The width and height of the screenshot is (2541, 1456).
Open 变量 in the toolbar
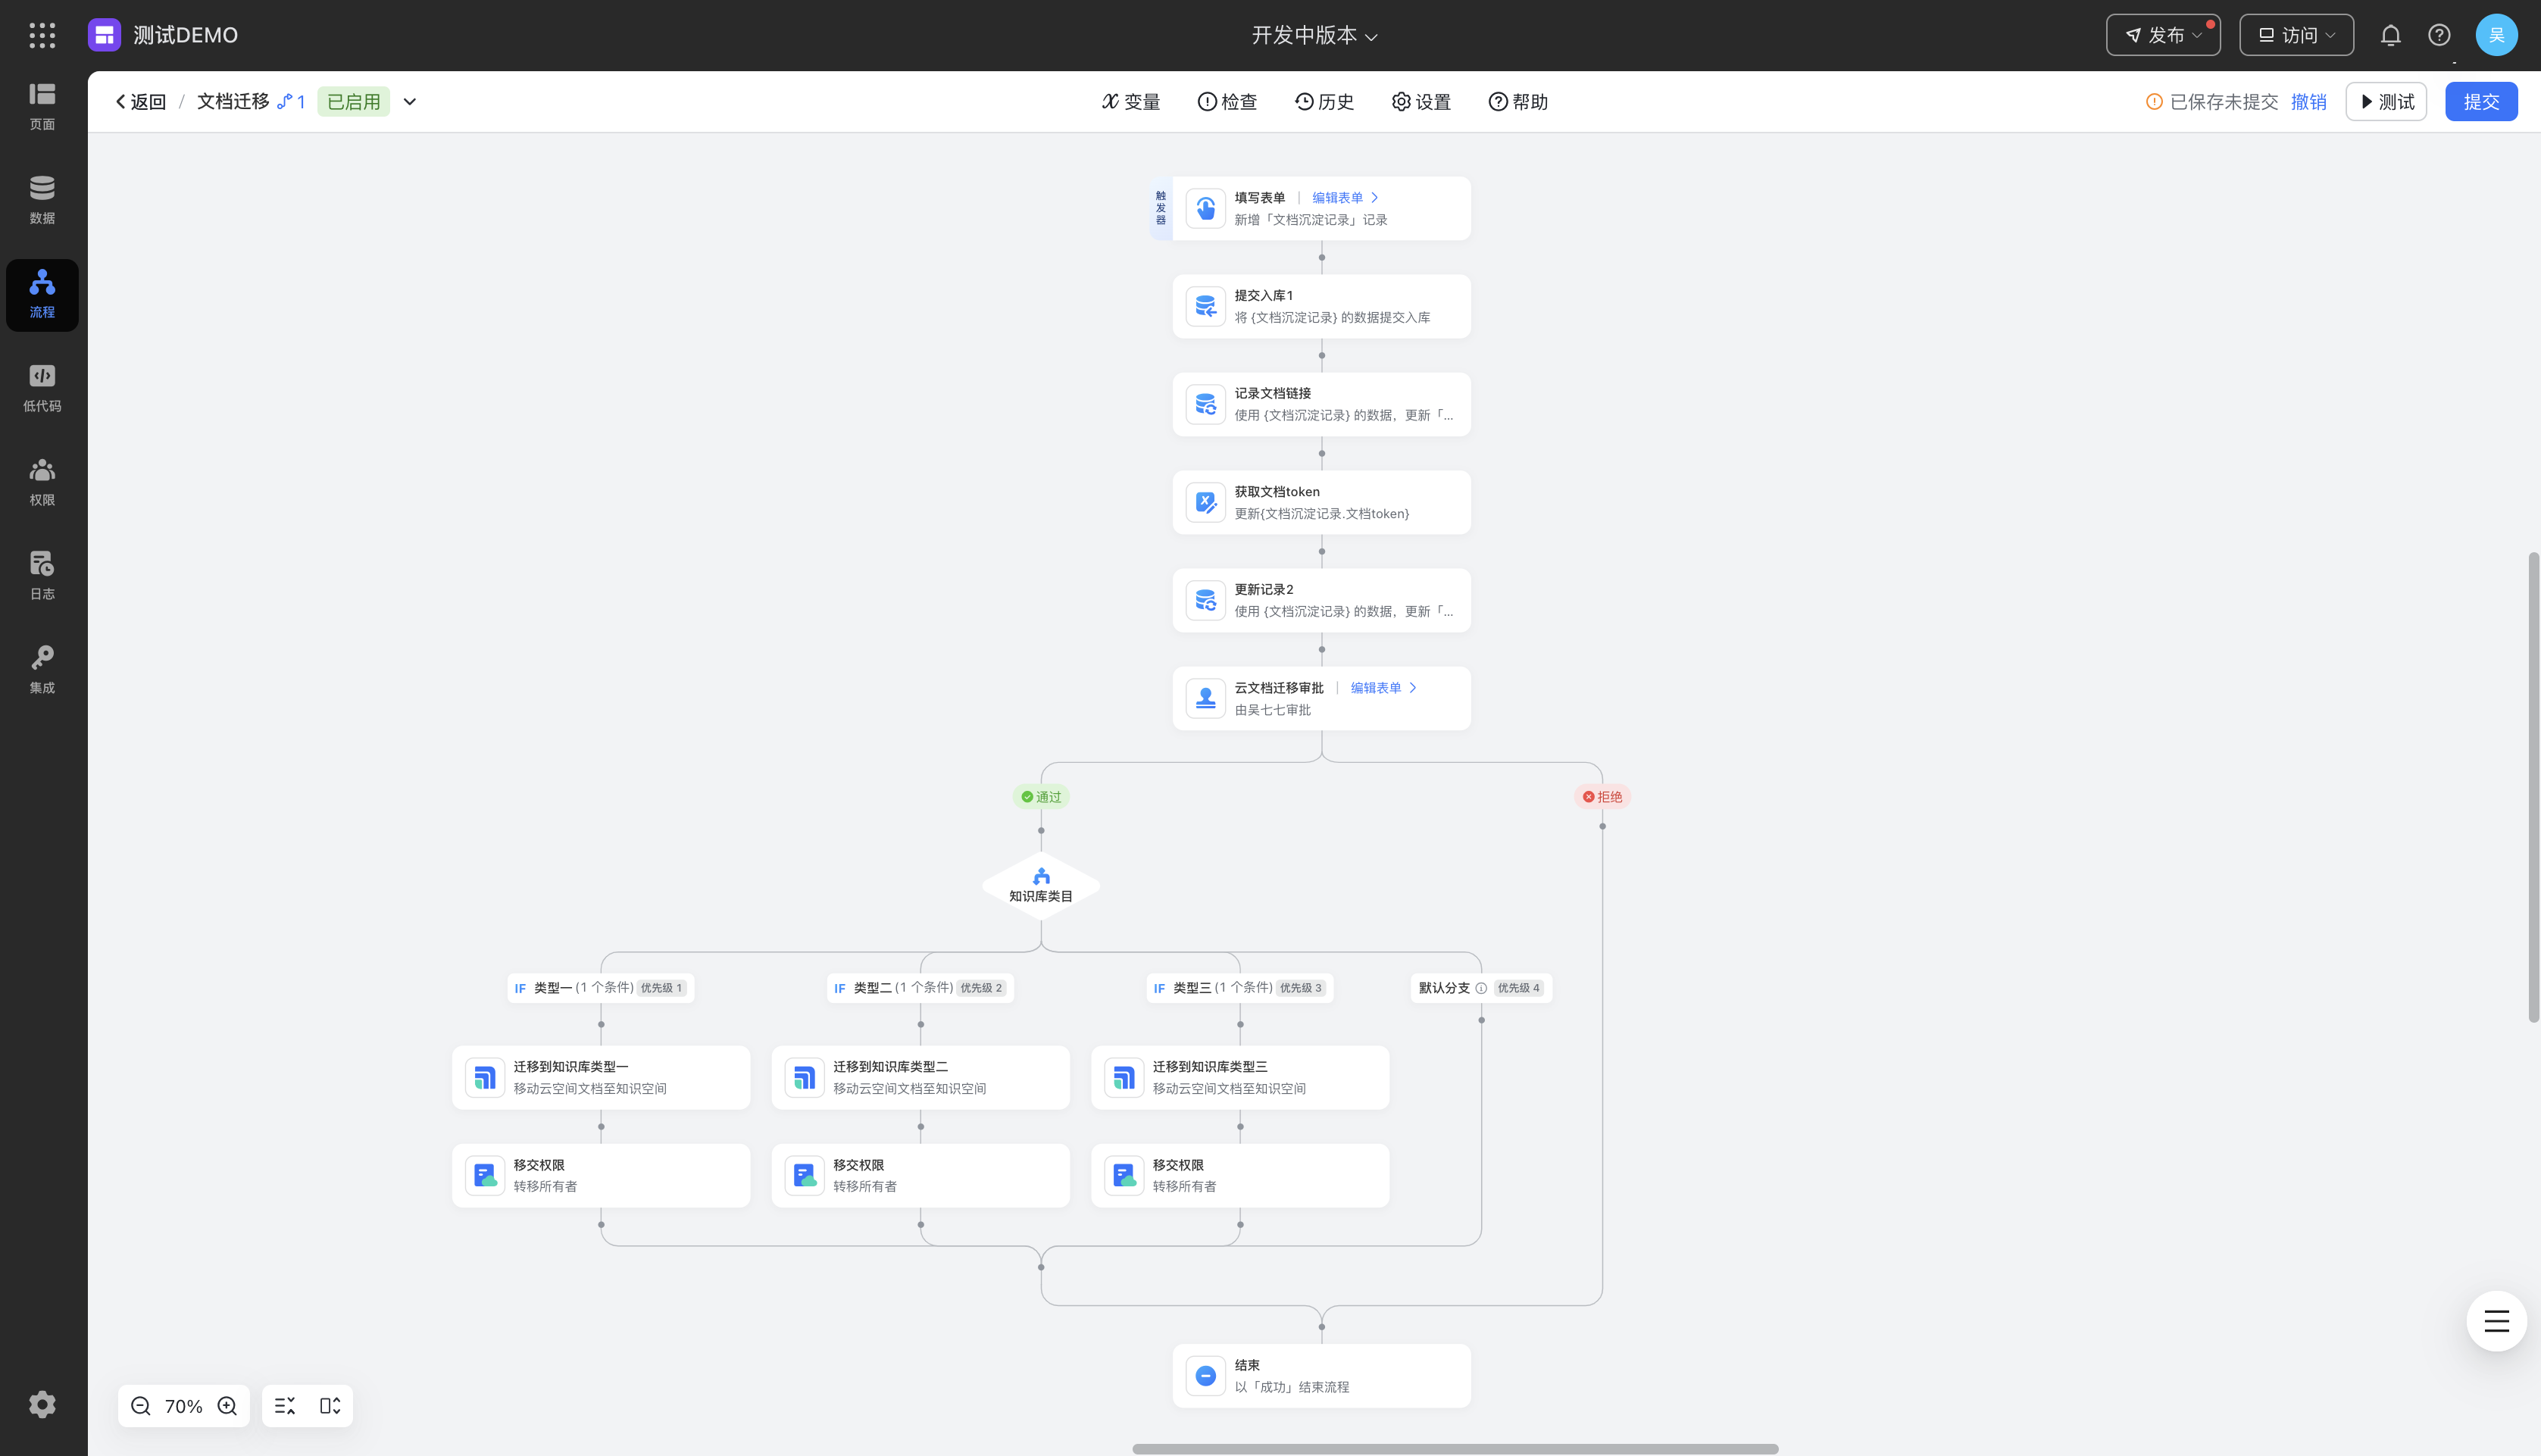tap(1131, 101)
